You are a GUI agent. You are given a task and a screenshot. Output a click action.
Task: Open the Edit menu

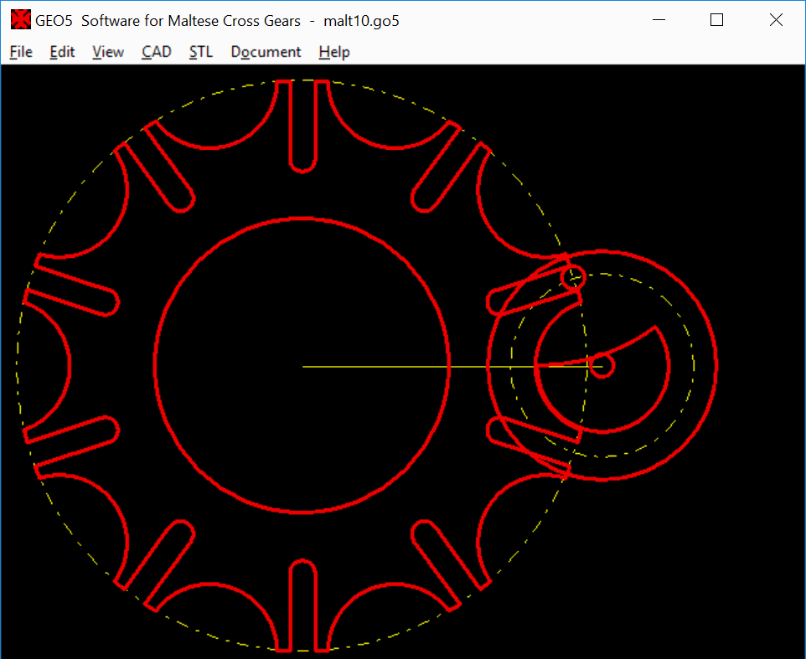pos(62,52)
